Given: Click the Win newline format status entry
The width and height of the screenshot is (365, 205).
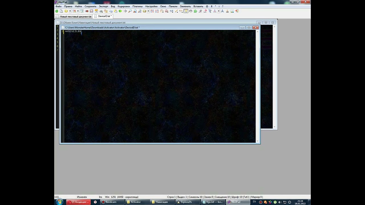Looking at the screenshot, I should pyautogui.click(x=107, y=197).
